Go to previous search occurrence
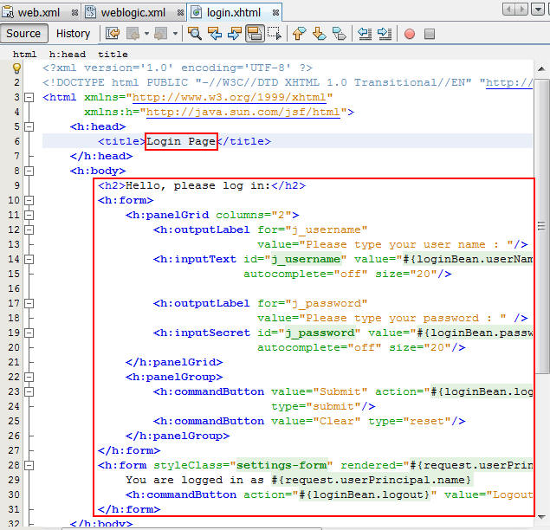 tap(215, 34)
